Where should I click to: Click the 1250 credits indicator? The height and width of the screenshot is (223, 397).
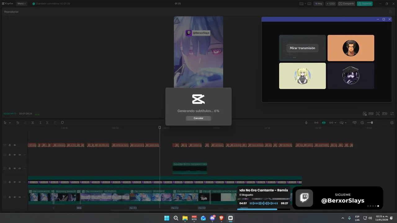tap(330, 4)
